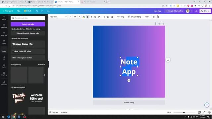Viewport: 212px width, 119px height.
Task: Open Hiệu ứng (Effects) panel
Action: pyautogui.click(x=120, y=17)
